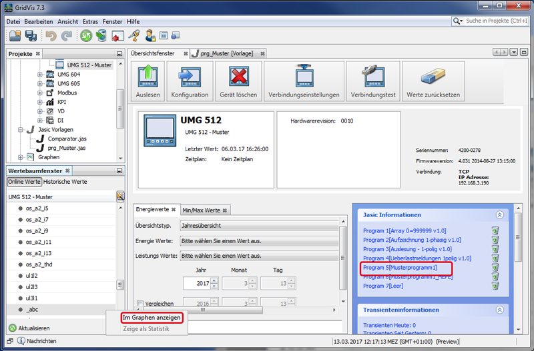Open Program 5[Musterprogramm1] link
The image size is (534, 351).
[400, 268]
